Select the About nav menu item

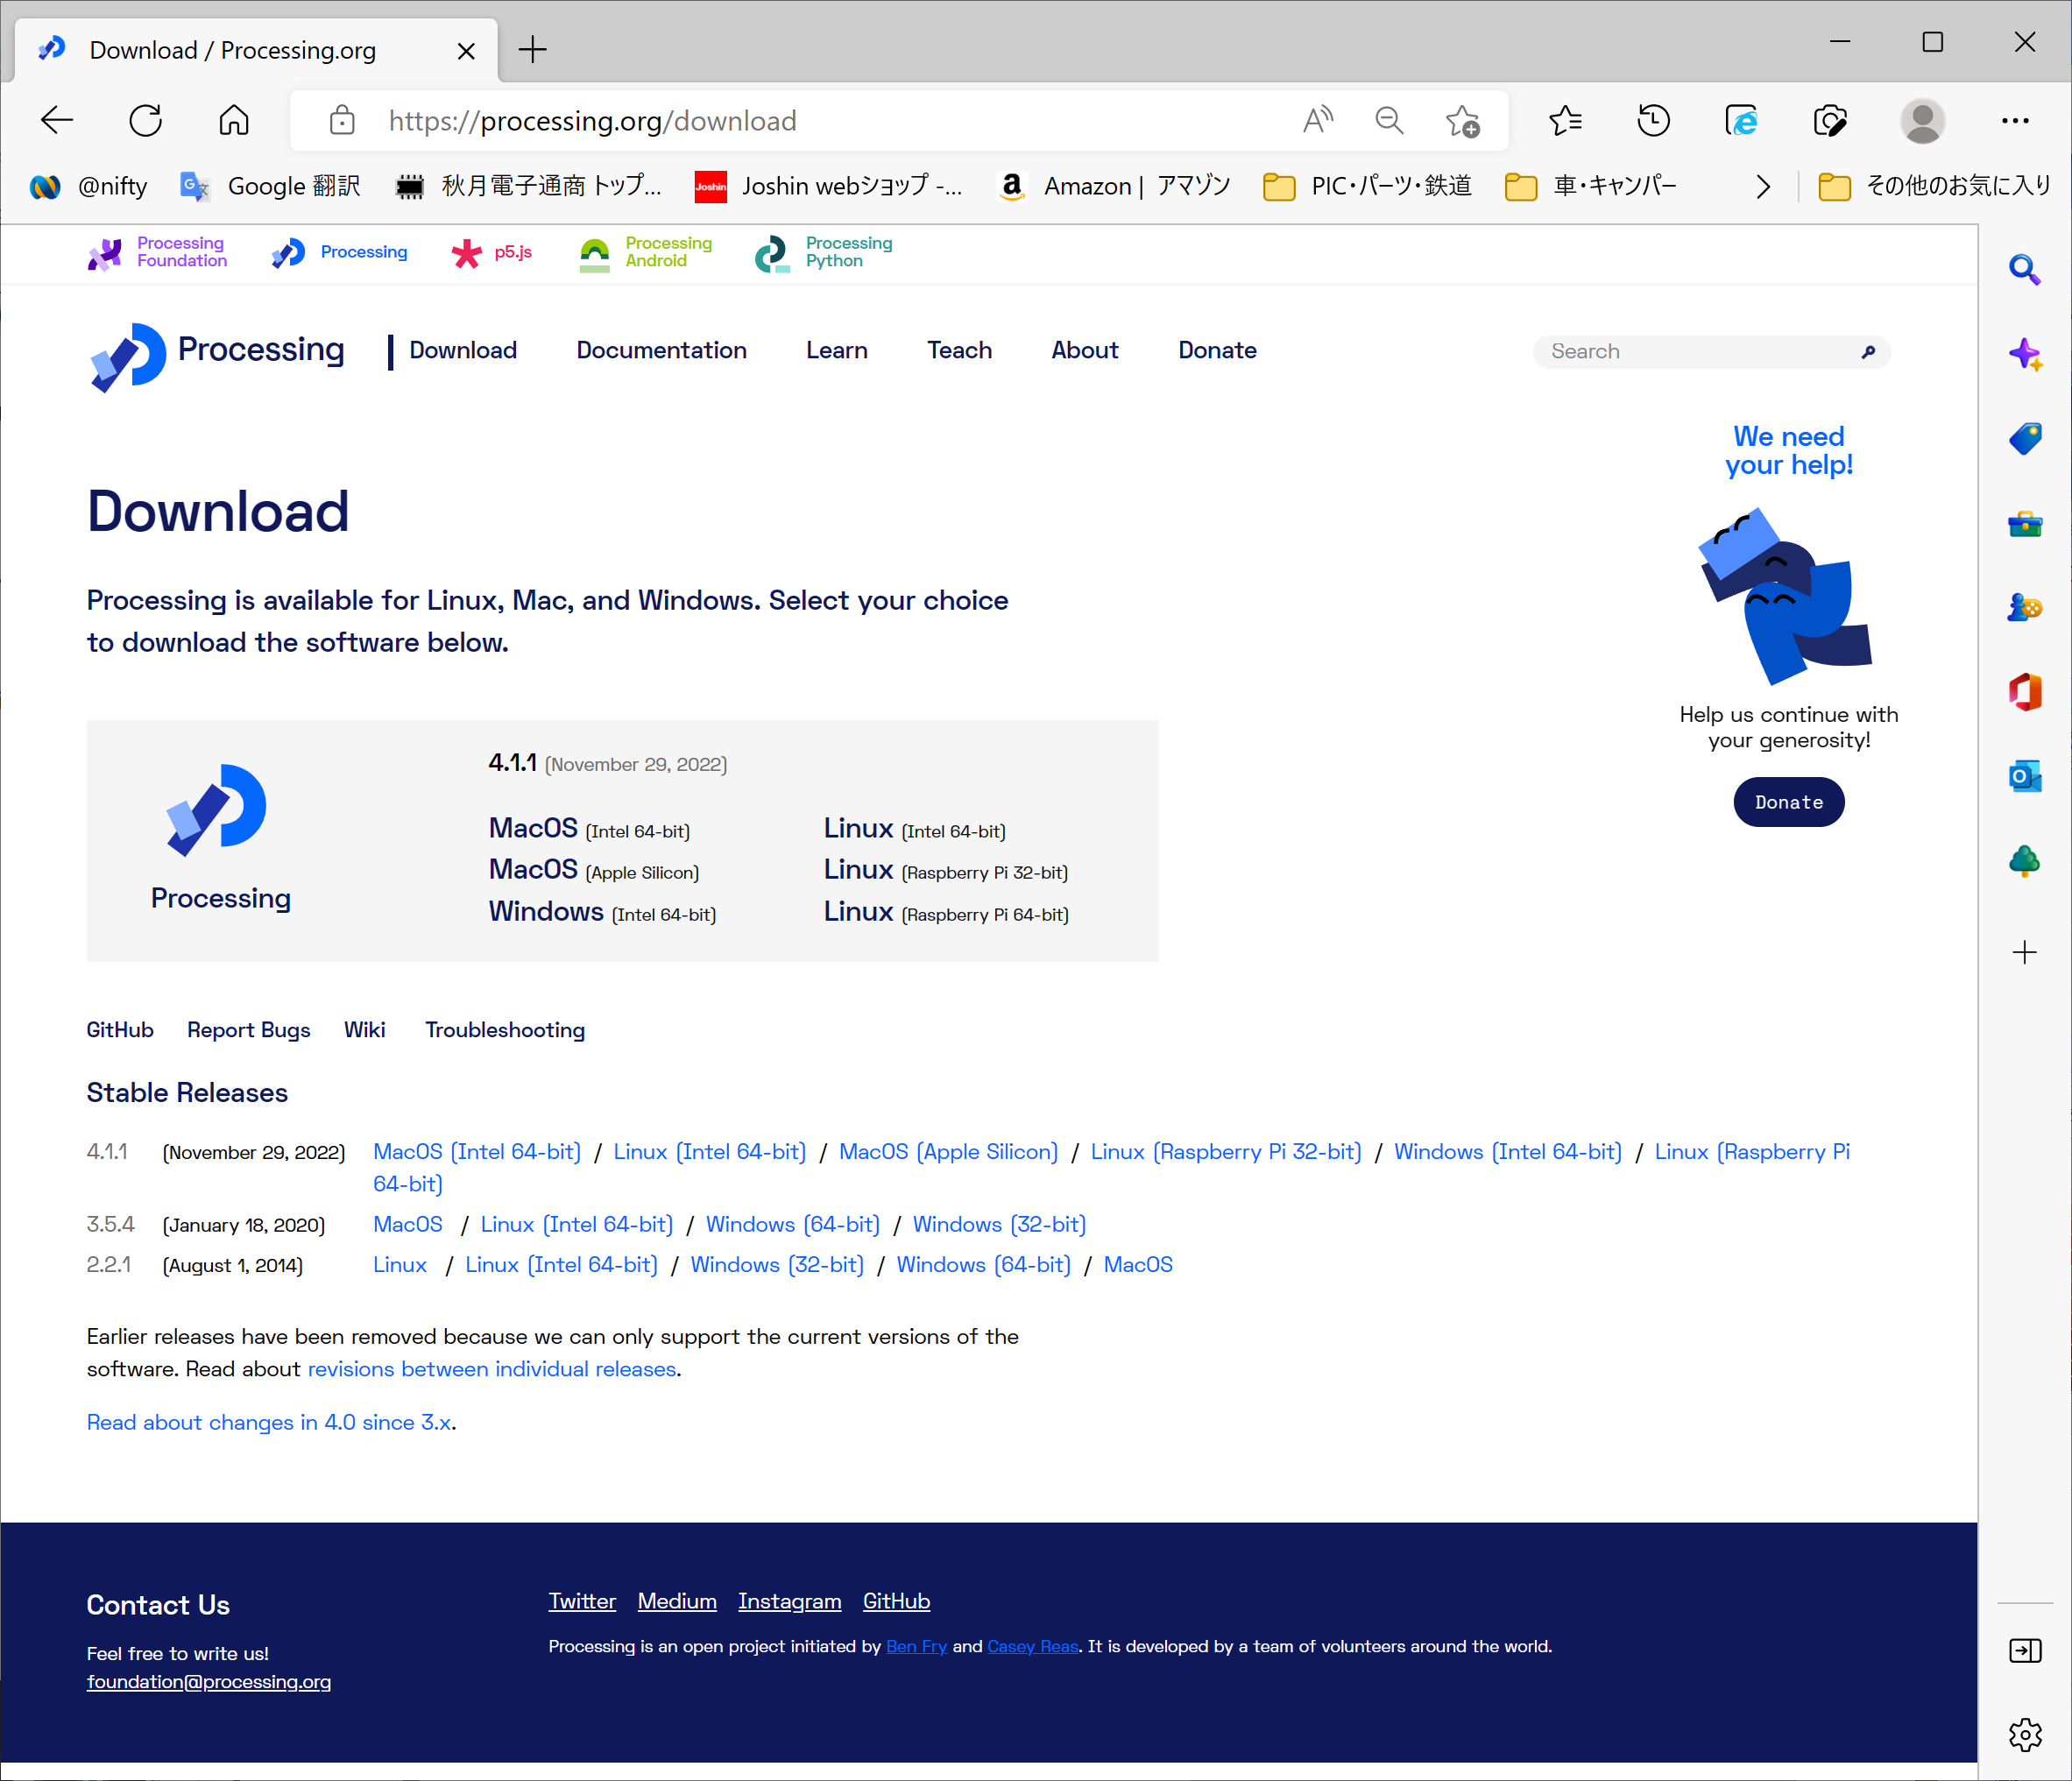[1085, 350]
